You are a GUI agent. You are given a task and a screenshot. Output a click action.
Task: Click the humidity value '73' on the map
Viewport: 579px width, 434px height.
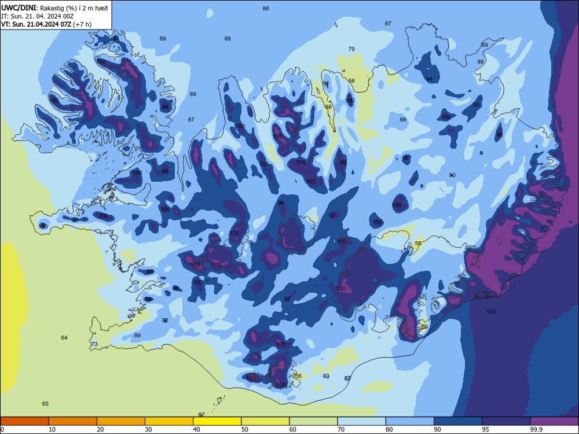click(94, 344)
